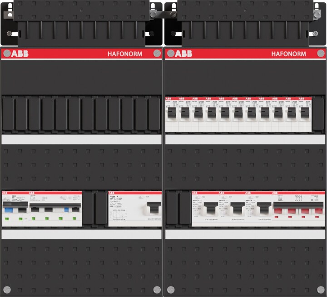Toggle the fourth circuit breaker in the upper right row
This screenshot has height=297, width=327.
(x=212, y=113)
